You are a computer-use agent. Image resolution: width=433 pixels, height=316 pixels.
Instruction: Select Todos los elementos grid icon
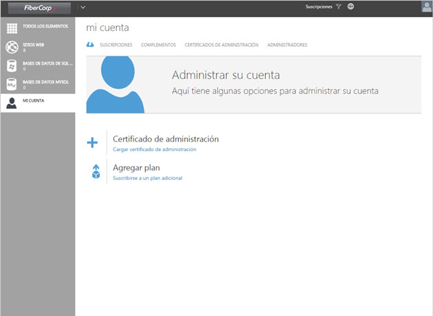click(x=12, y=28)
